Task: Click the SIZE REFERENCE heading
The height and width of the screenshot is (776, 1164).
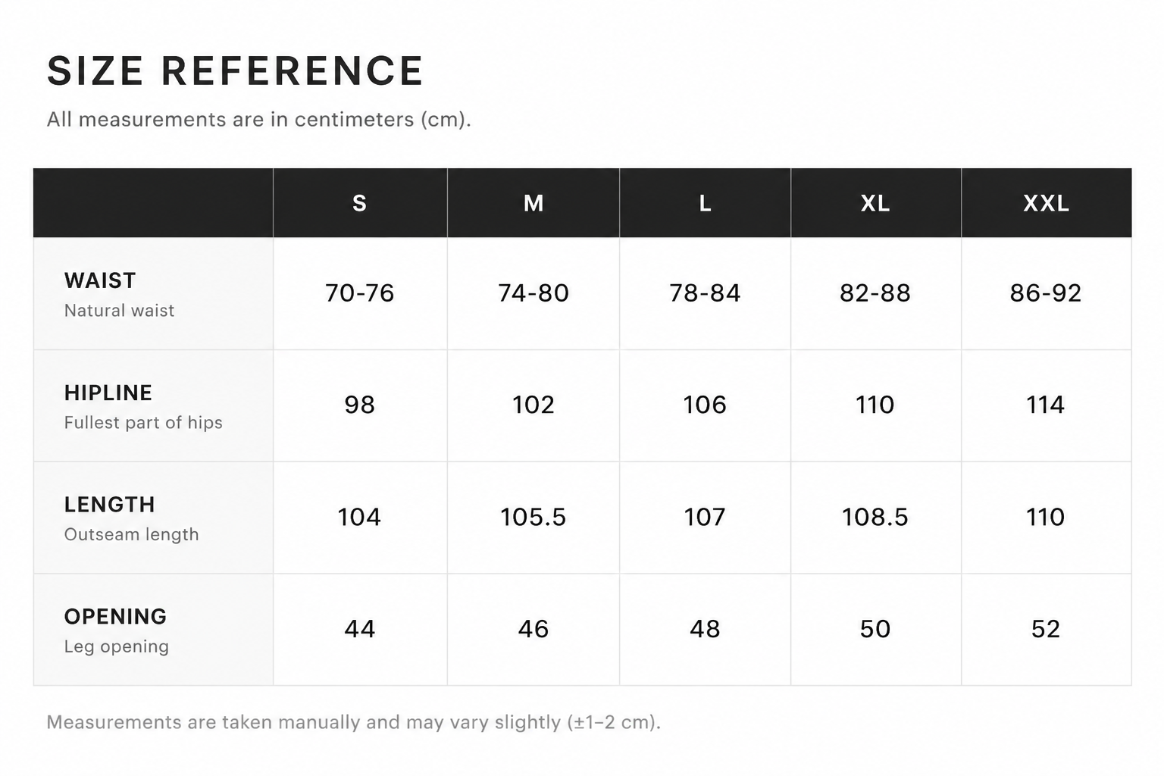Action: click(x=235, y=71)
